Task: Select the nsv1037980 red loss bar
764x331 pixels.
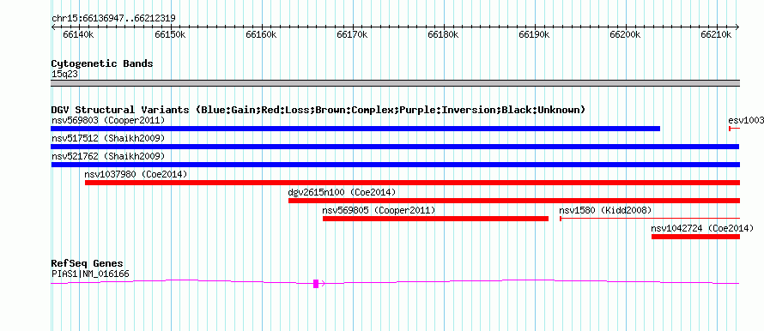Action: click(x=412, y=183)
